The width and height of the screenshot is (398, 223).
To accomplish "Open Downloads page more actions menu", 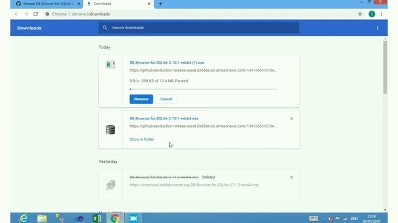I will click(x=377, y=28).
